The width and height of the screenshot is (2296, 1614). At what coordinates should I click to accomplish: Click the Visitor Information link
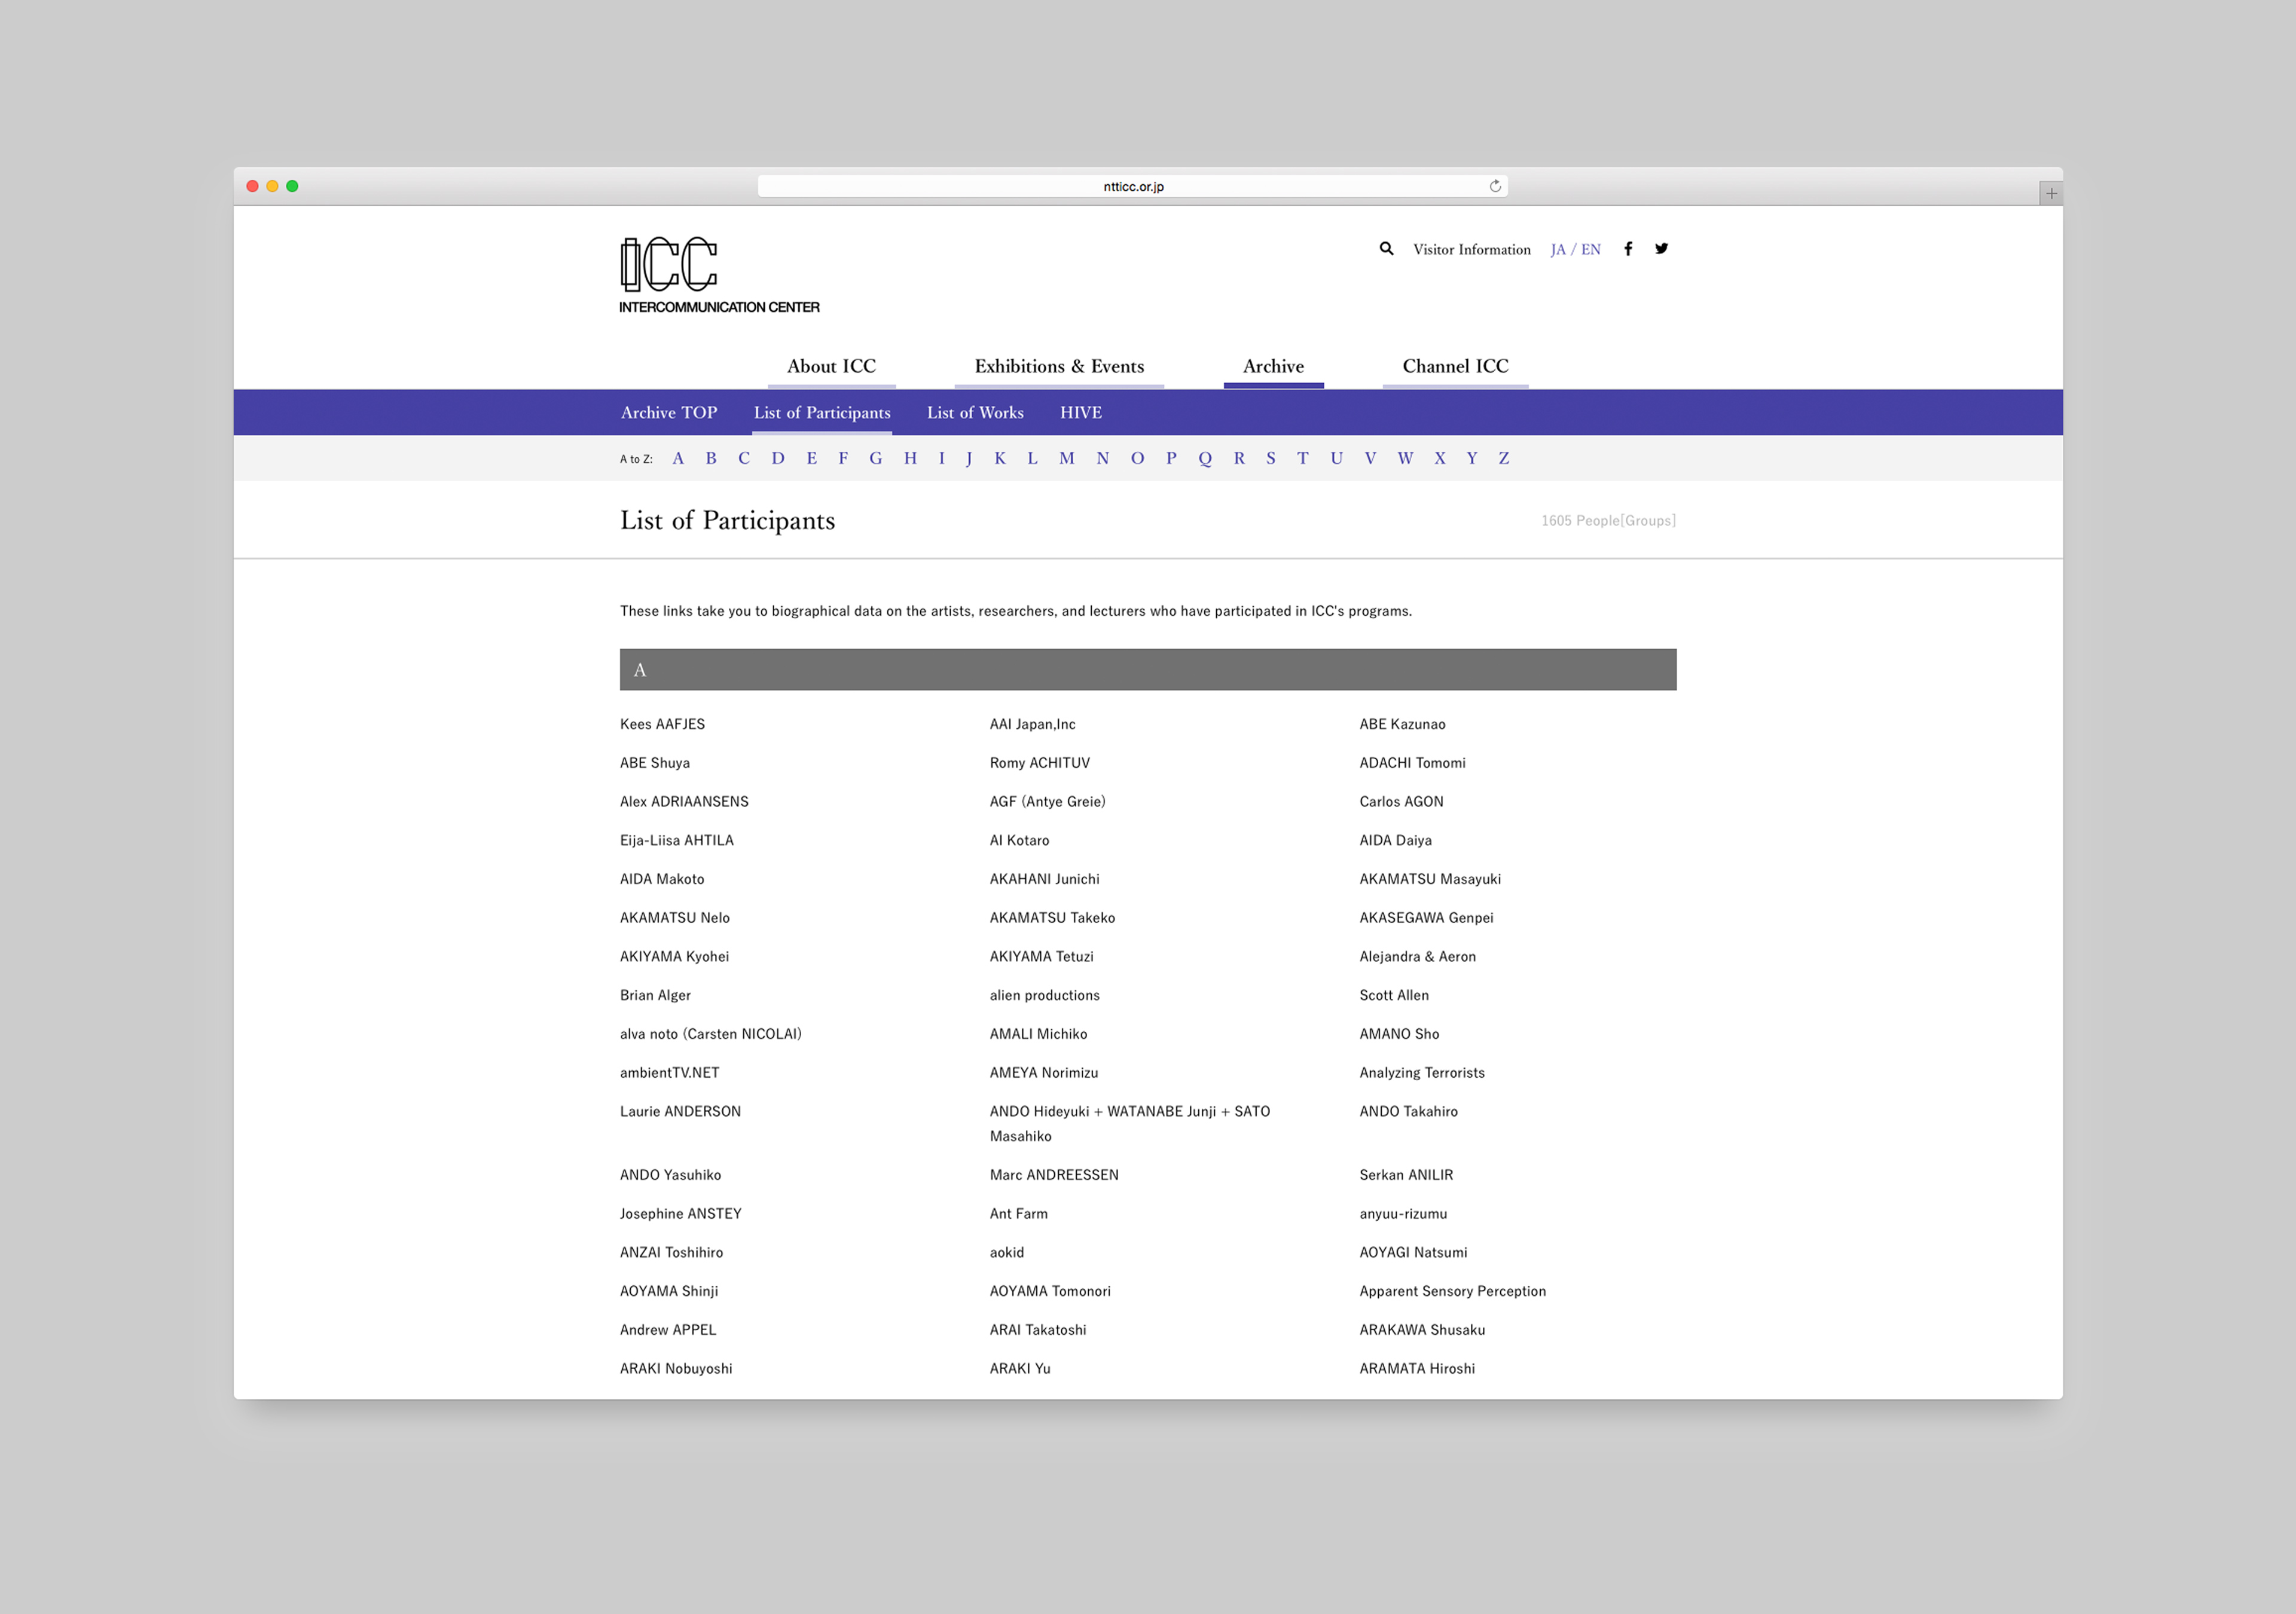[x=1471, y=250]
